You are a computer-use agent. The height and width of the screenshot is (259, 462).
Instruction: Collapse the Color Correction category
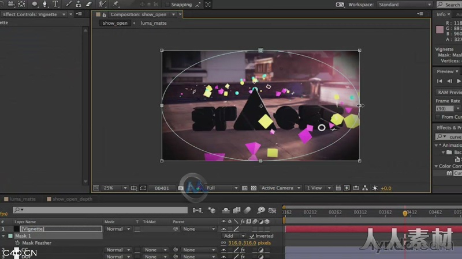437,166
